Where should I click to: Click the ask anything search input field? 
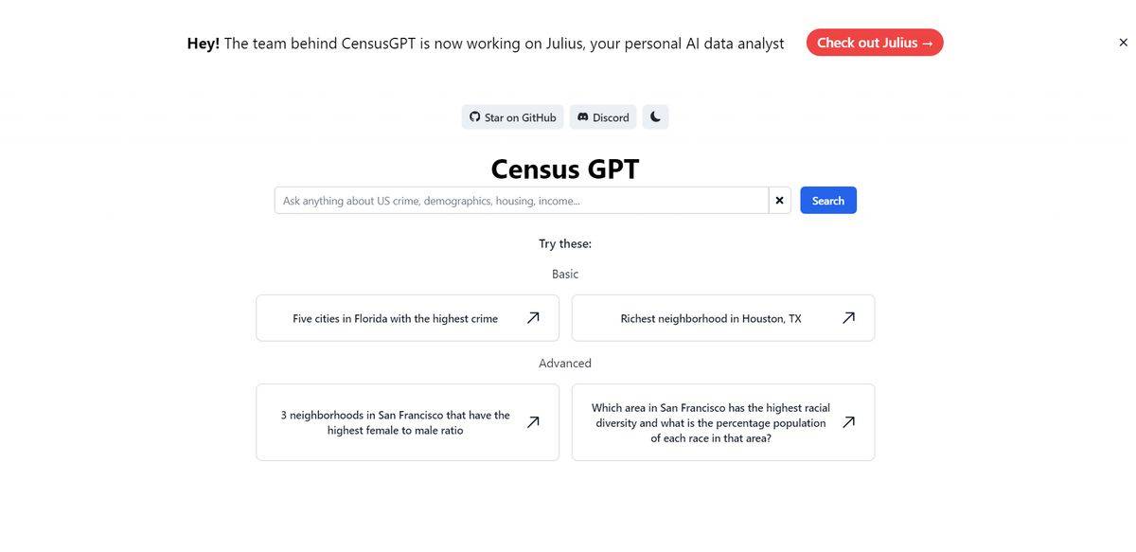tap(521, 199)
